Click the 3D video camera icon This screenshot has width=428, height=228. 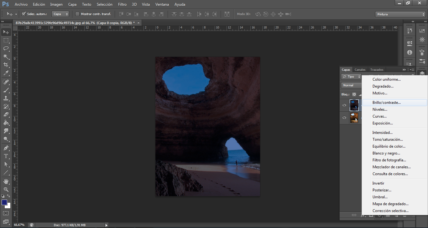pyautogui.click(x=289, y=14)
